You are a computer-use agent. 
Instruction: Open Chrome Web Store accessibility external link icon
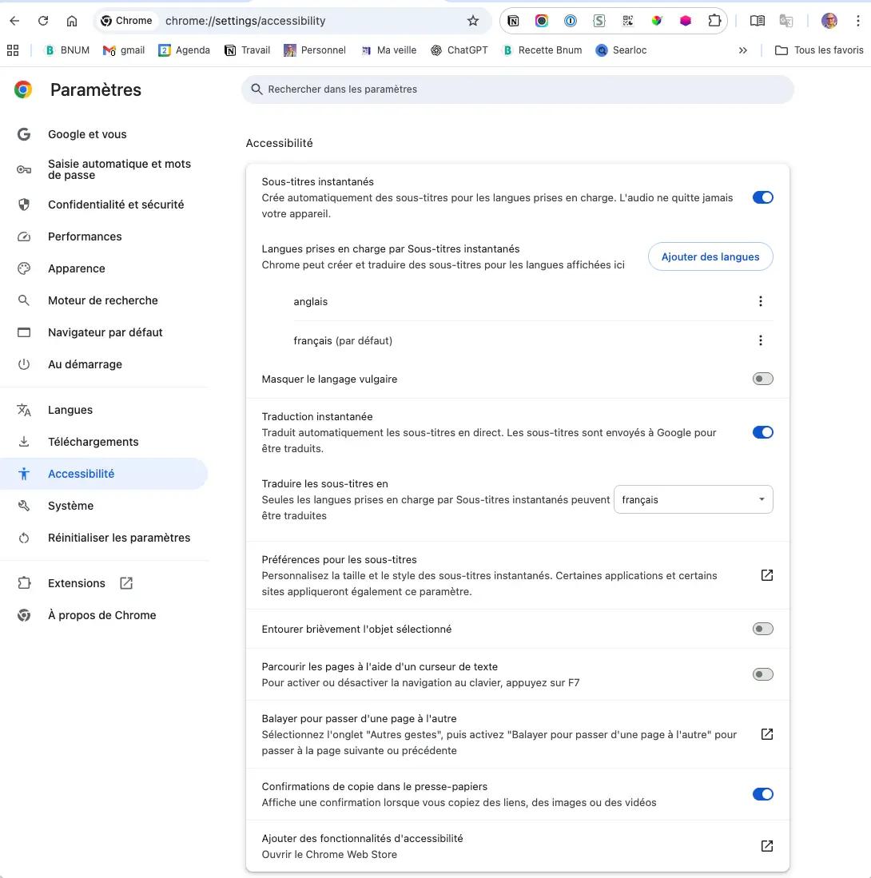point(766,846)
